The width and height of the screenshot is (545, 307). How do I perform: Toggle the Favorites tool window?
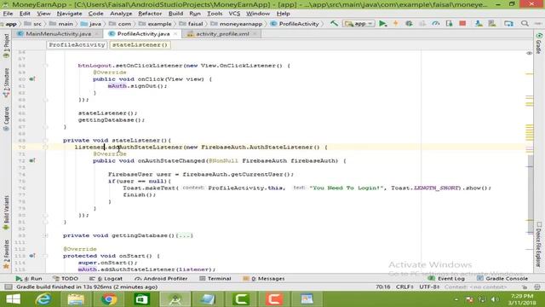tap(6, 255)
